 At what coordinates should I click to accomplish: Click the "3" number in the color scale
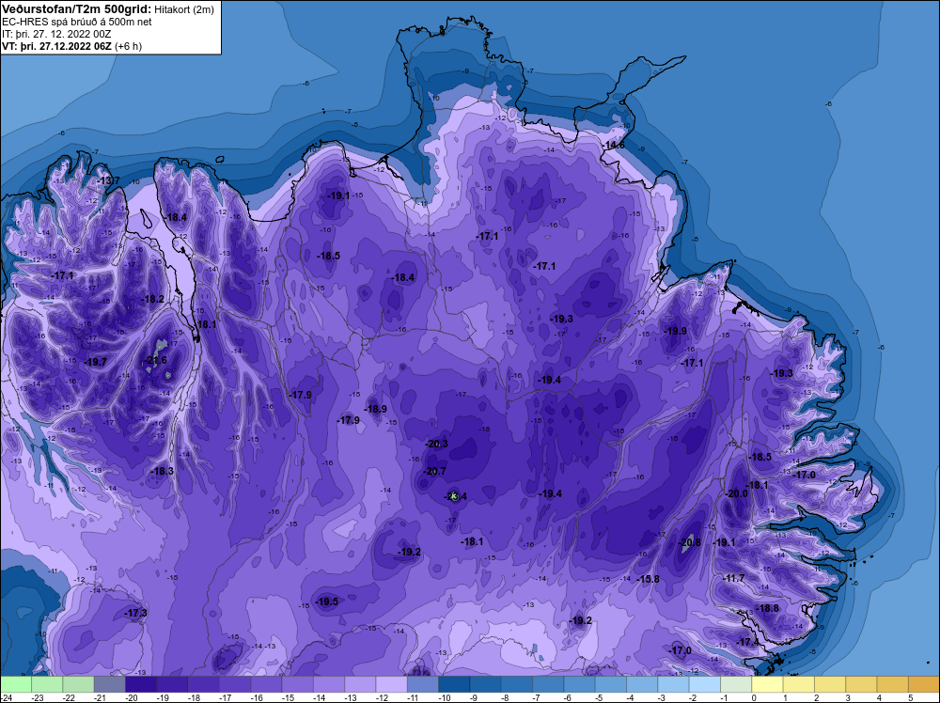[848, 697]
